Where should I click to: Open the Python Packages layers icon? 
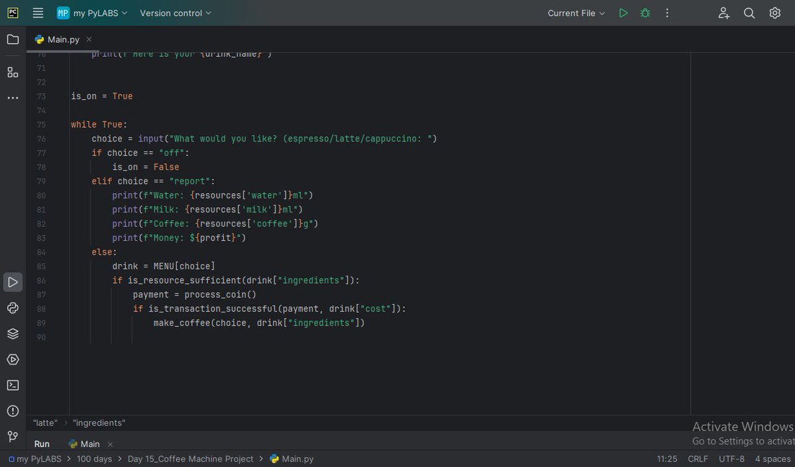tap(13, 334)
